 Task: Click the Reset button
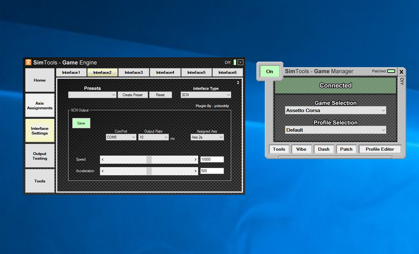[160, 95]
